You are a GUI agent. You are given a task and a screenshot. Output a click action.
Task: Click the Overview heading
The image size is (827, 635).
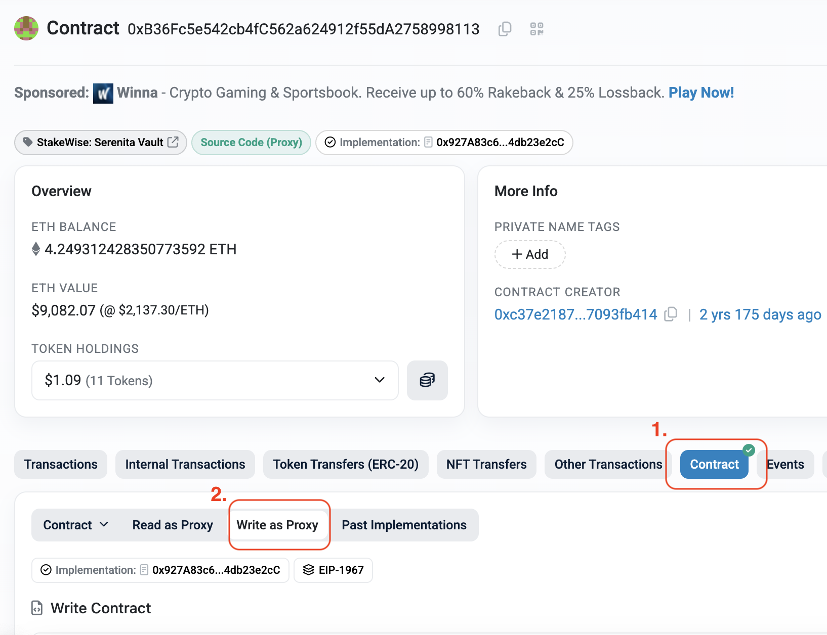click(62, 191)
